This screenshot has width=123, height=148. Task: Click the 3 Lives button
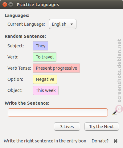coord(67,127)
